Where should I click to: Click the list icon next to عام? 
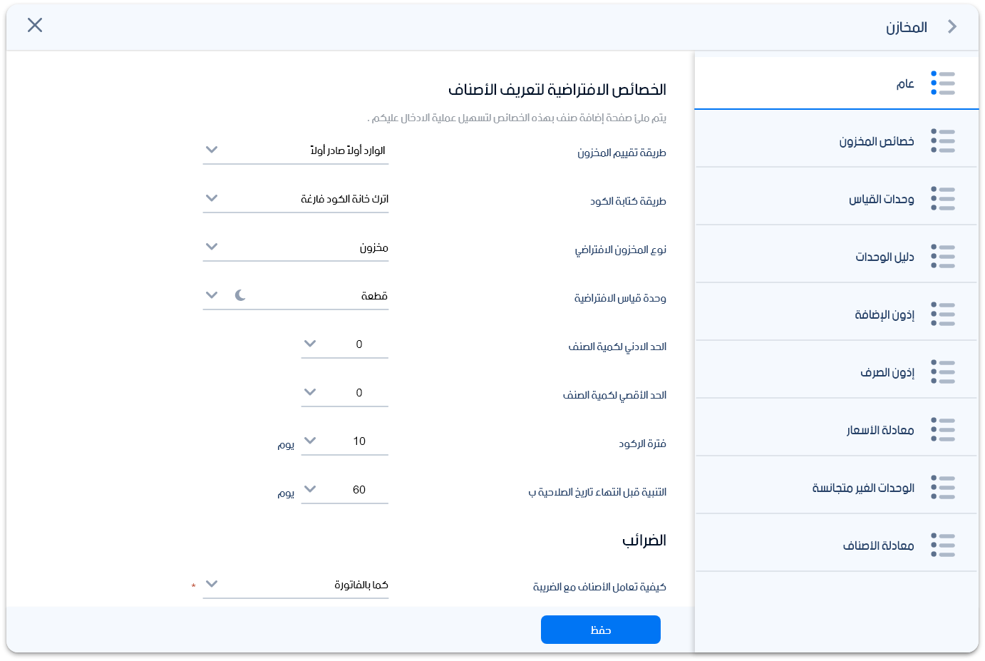pos(943,83)
